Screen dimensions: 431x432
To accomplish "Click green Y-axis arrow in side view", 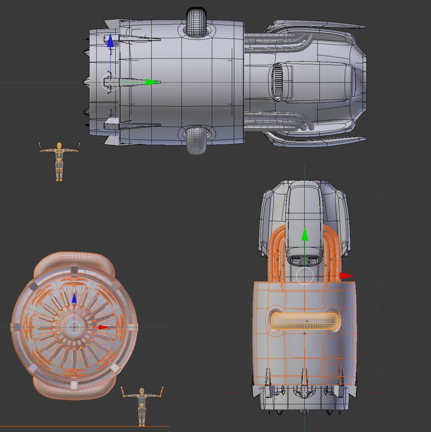I will [x=153, y=82].
